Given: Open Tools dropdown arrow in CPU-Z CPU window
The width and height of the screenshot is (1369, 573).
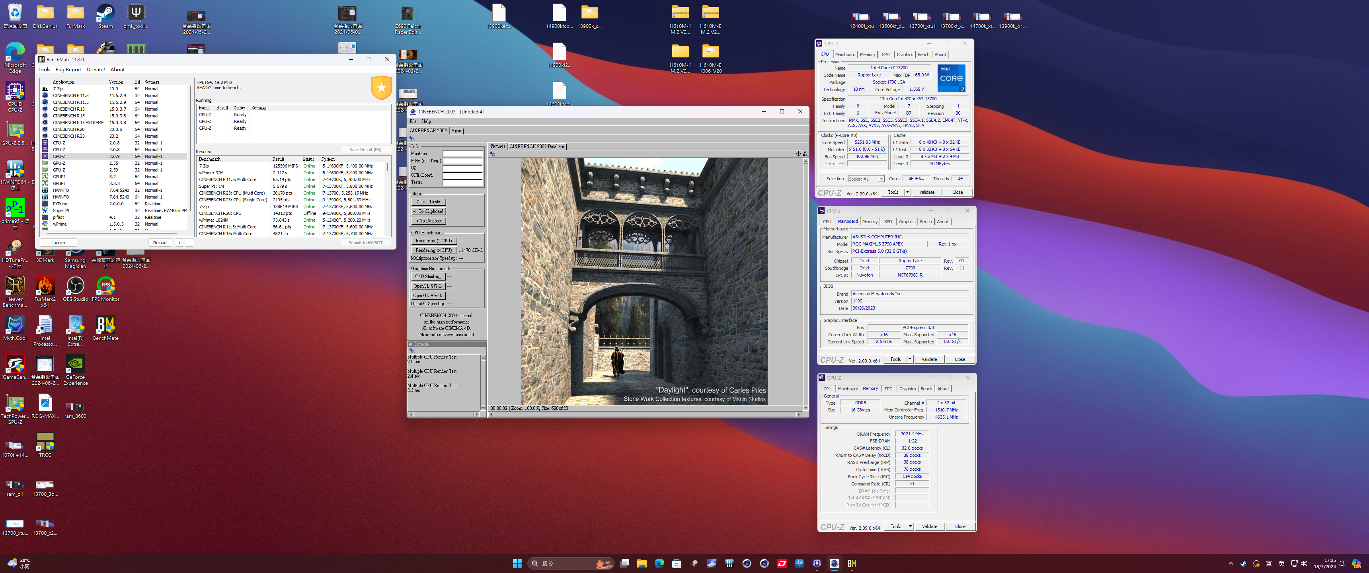Looking at the screenshot, I should click(x=907, y=192).
